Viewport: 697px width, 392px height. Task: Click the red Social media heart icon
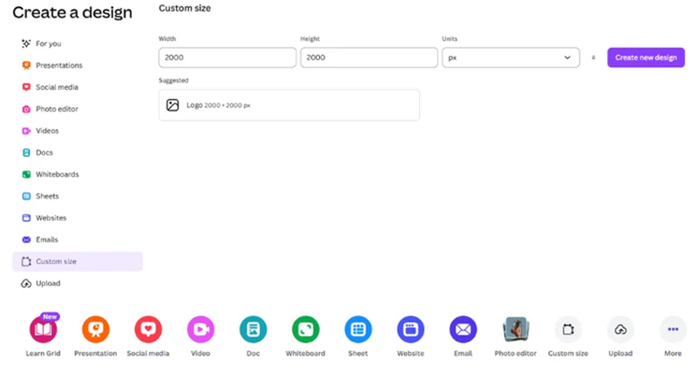pyautogui.click(x=148, y=329)
